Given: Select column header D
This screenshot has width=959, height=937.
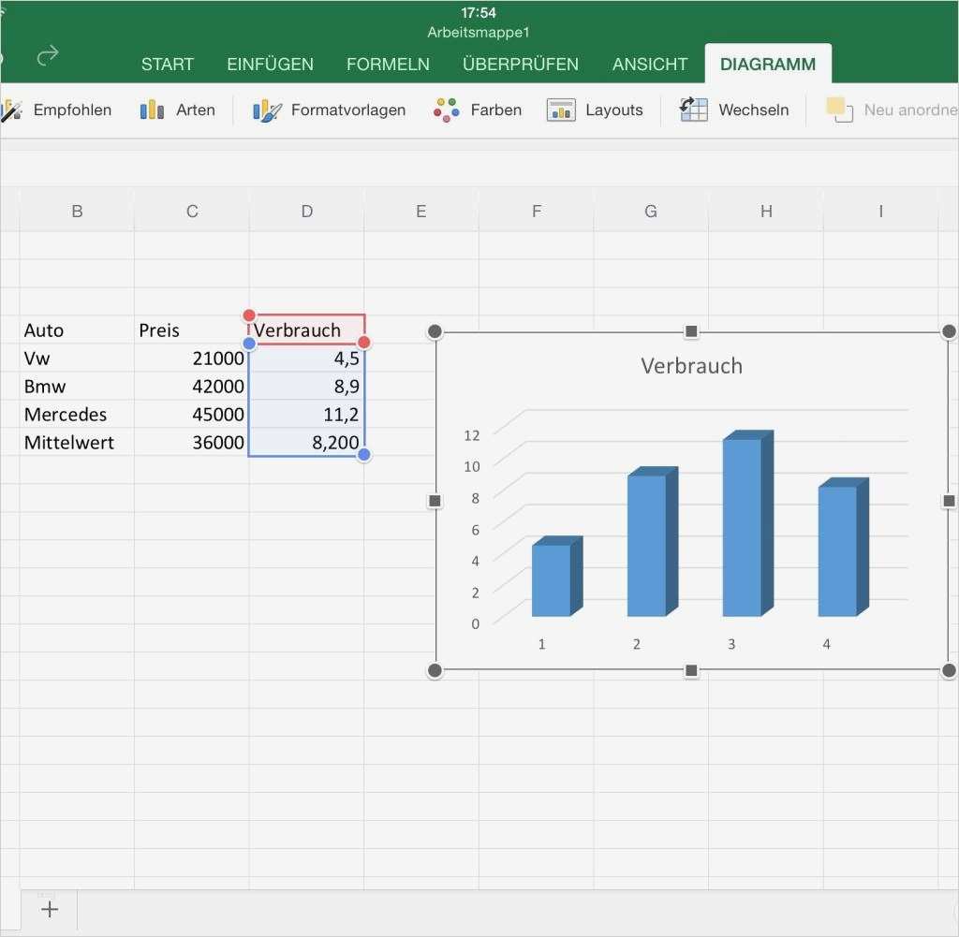Looking at the screenshot, I should [x=307, y=211].
